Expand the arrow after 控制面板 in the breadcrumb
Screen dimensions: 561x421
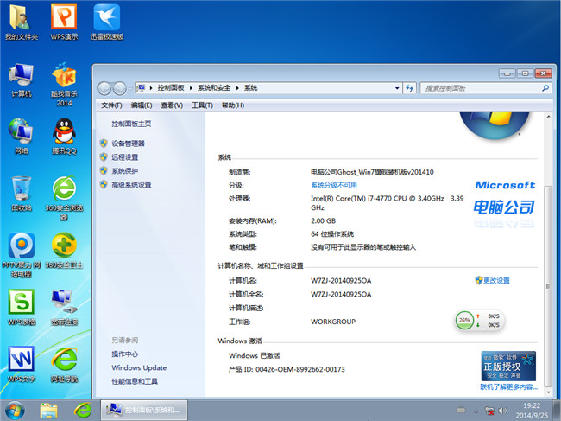(x=191, y=88)
